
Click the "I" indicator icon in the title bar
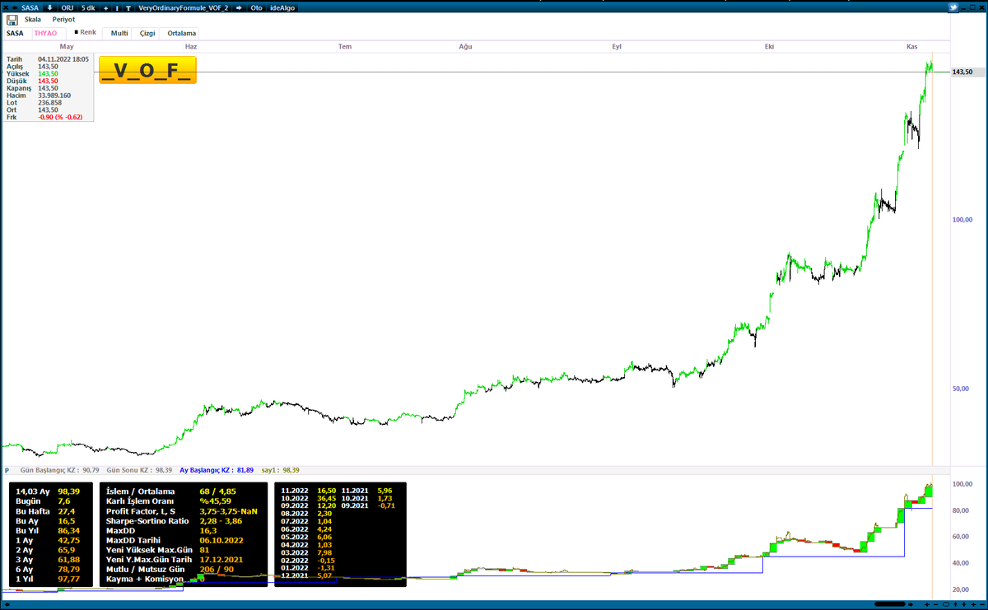pyautogui.click(x=115, y=7)
